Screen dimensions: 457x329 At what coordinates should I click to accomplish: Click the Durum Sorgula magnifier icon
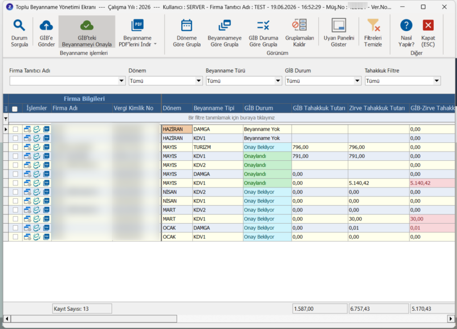pos(19,25)
